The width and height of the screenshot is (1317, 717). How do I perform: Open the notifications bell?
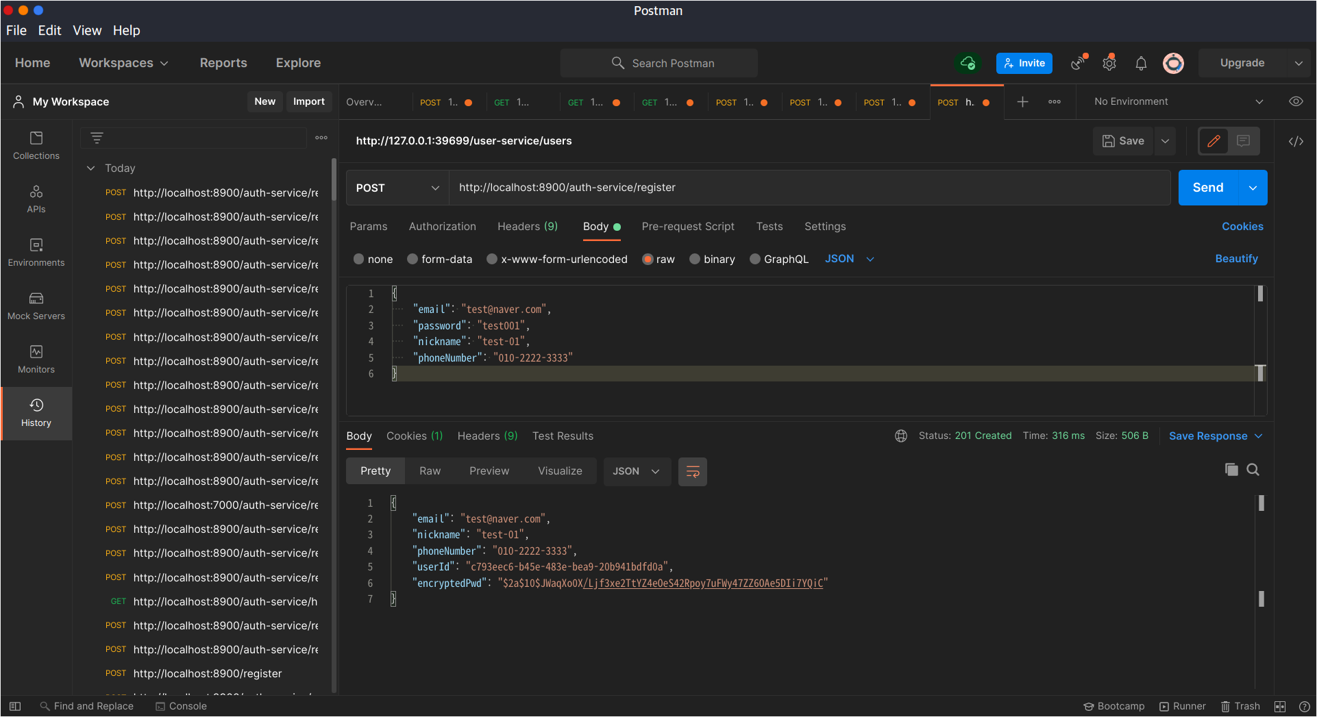(x=1141, y=63)
